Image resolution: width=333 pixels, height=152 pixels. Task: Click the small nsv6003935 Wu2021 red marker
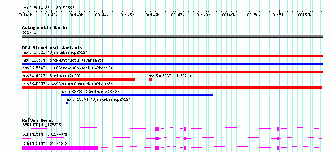point(150,80)
